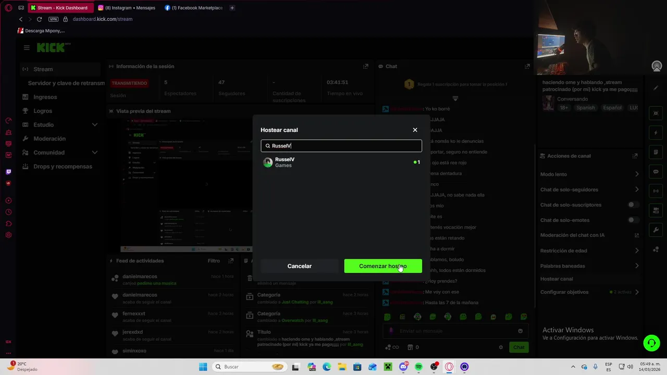This screenshot has height=375, width=667.
Task: Click fernexxxt follow feed entry
Action: [x=172, y=317]
